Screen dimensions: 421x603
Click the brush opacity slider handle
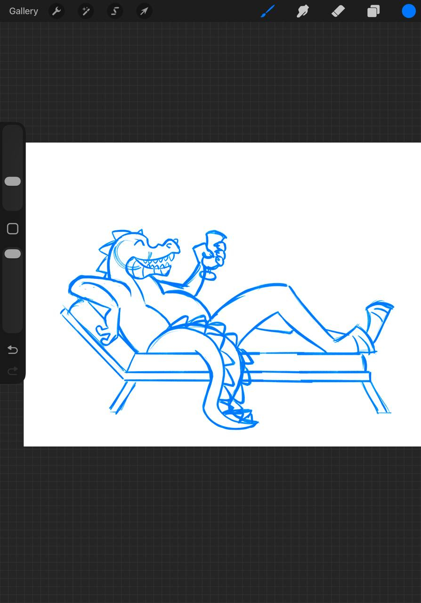point(13,254)
